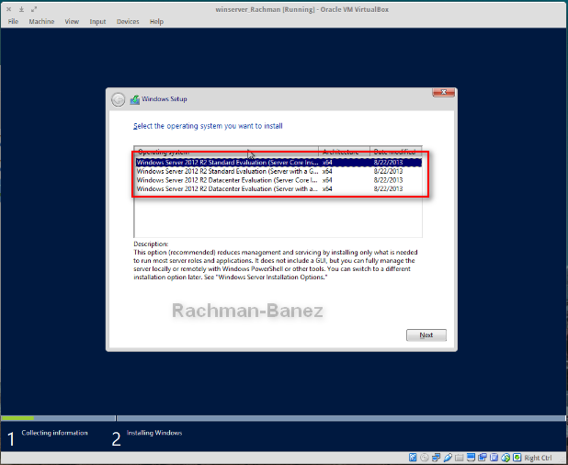Select Standard Evaluation (Server with a GUI) row
This screenshot has height=465, width=568.
pyautogui.click(x=278, y=171)
